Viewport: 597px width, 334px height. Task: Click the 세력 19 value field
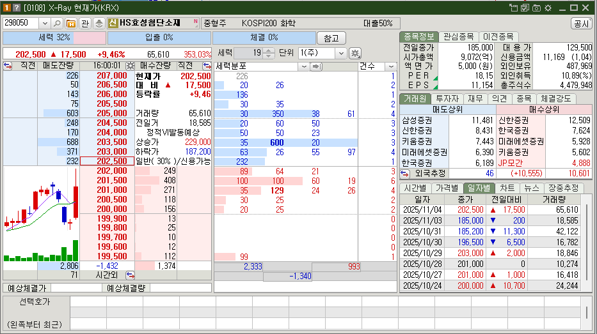tap(249, 53)
